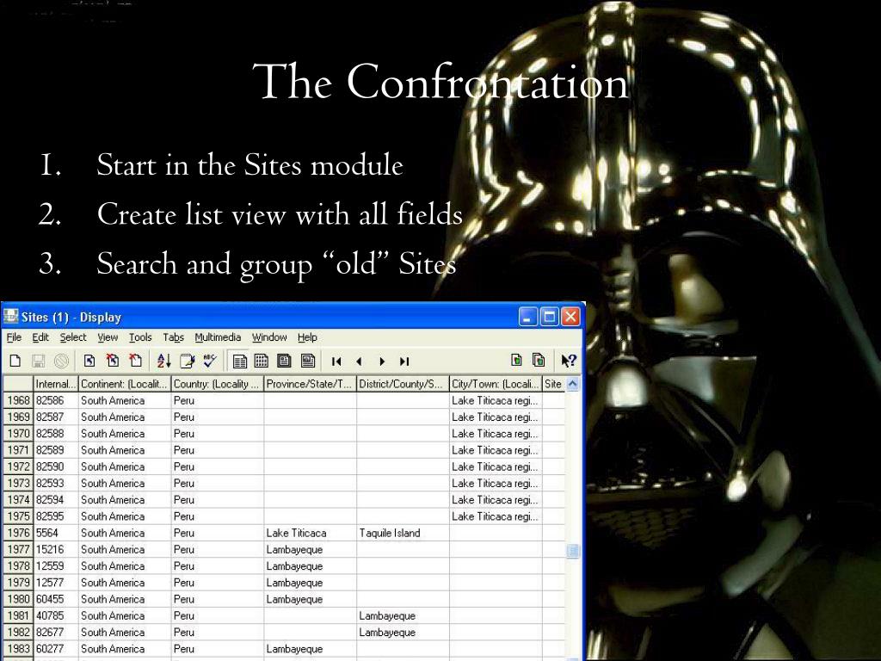
Task: Open the File menu
Action: point(14,337)
